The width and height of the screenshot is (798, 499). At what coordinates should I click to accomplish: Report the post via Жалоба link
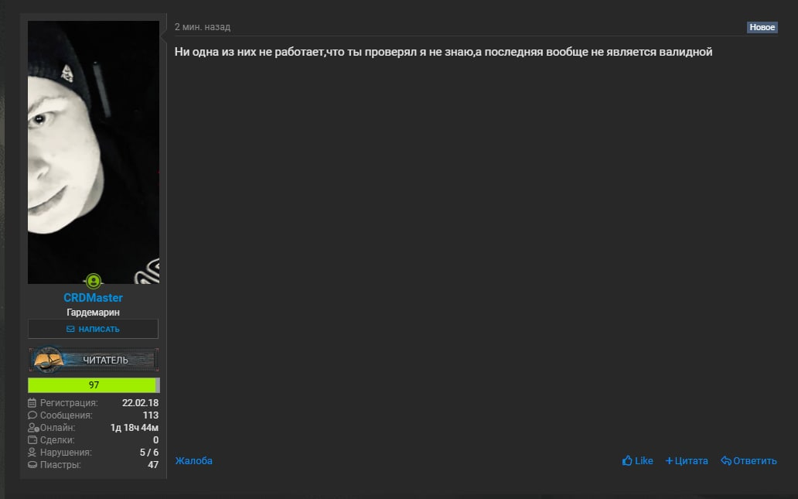pos(194,461)
